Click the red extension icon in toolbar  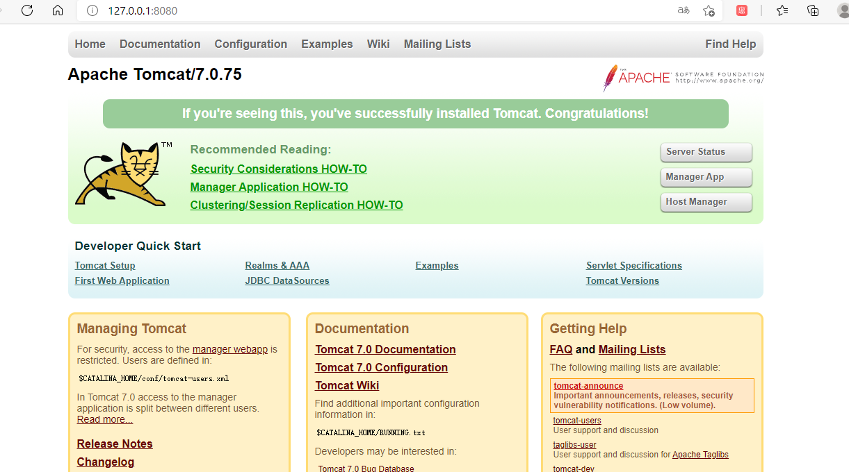tap(742, 10)
